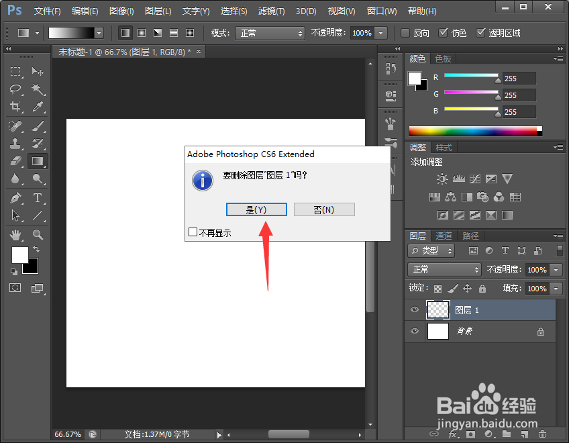Toggle the 透明区域 checkbox
The width and height of the screenshot is (569, 443).
pos(480,33)
